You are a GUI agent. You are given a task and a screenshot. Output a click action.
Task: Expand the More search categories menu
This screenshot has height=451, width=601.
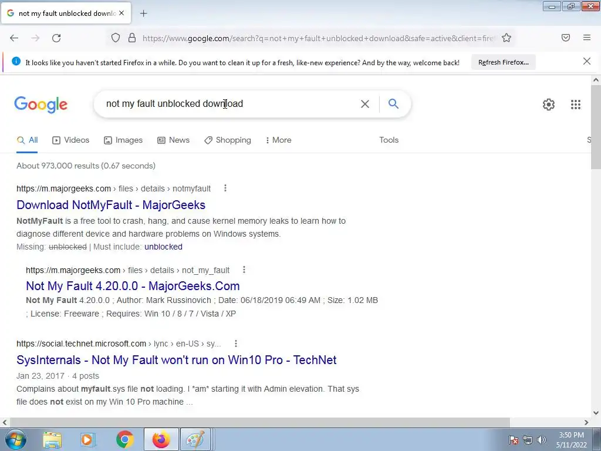point(279,140)
